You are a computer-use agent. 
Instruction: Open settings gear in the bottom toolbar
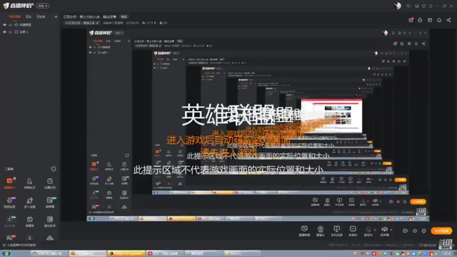pyautogui.click(x=424, y=231)
